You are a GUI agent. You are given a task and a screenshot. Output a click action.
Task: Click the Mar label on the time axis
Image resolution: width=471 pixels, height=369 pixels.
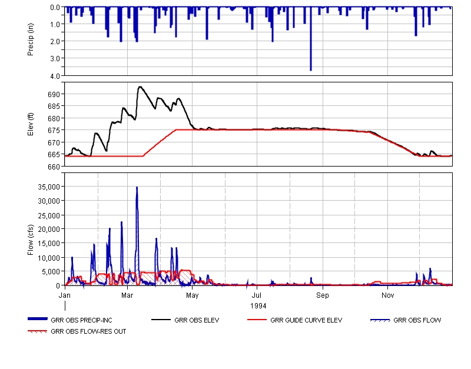point(128,294)
